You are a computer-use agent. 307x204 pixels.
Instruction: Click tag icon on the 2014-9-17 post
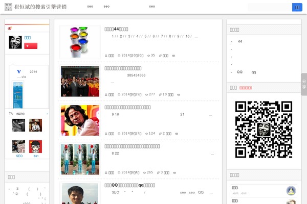point(177,134)
